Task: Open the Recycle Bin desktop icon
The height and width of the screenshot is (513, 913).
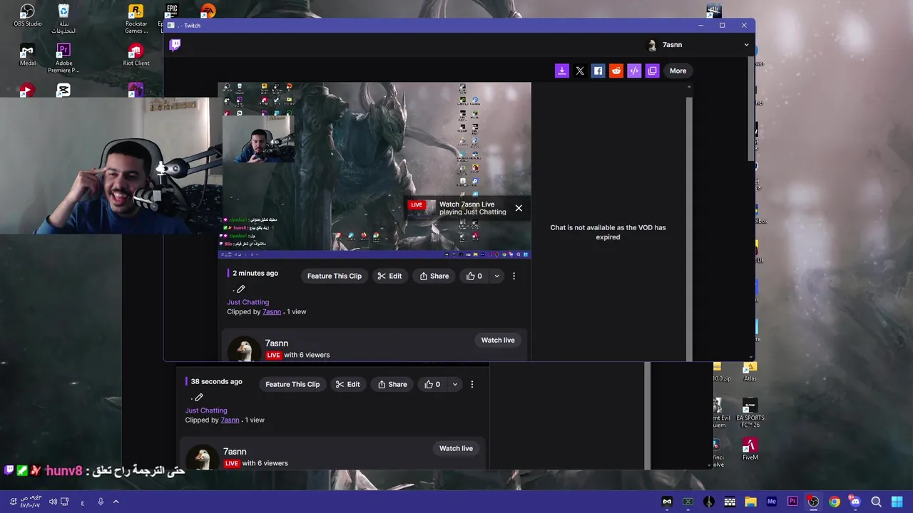Action: pyautogui.click(x=63, y=19)
